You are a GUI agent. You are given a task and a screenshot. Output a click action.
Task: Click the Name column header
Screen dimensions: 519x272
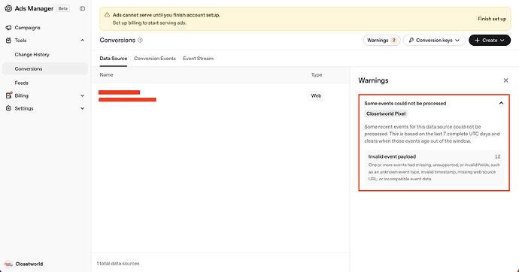pos(106,75)
